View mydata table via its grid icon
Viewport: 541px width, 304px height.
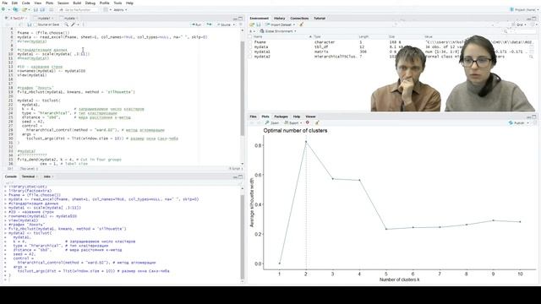click(x=532, y=47)
